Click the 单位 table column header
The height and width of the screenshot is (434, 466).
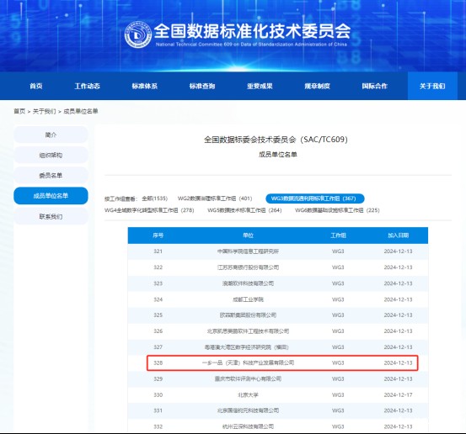248,236
